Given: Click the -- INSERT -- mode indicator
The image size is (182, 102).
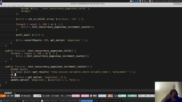Looking at the screenshot, I should (x=8, y=93).
